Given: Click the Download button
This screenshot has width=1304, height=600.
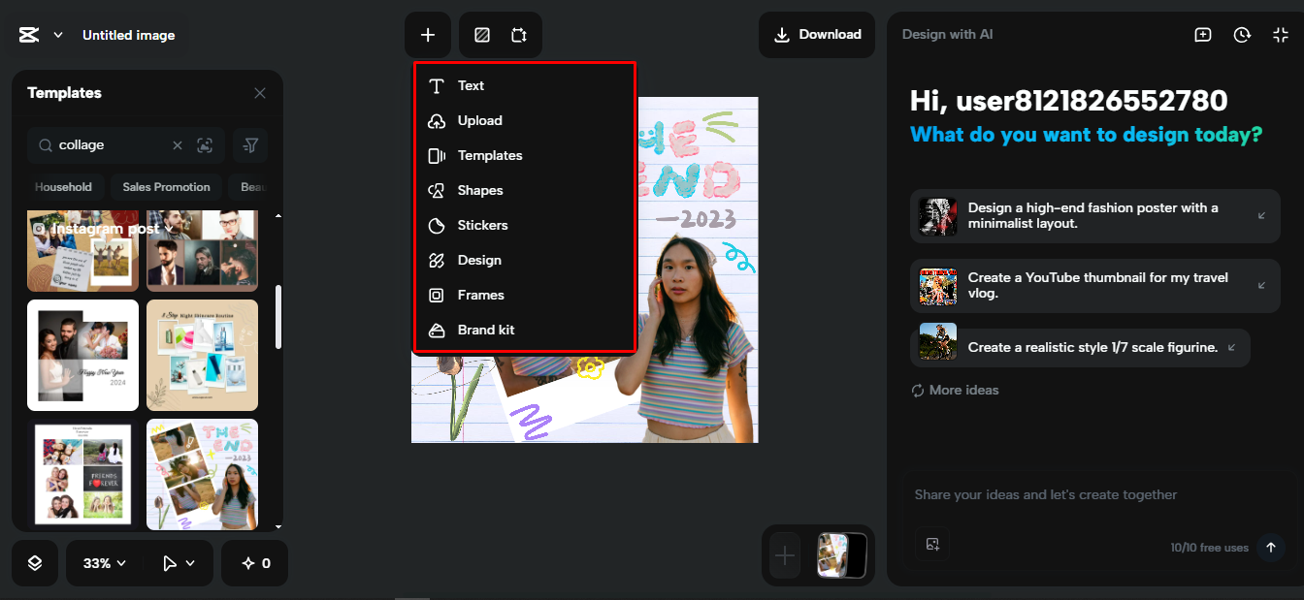Looking at the screenshot, I should coord(816,34).
